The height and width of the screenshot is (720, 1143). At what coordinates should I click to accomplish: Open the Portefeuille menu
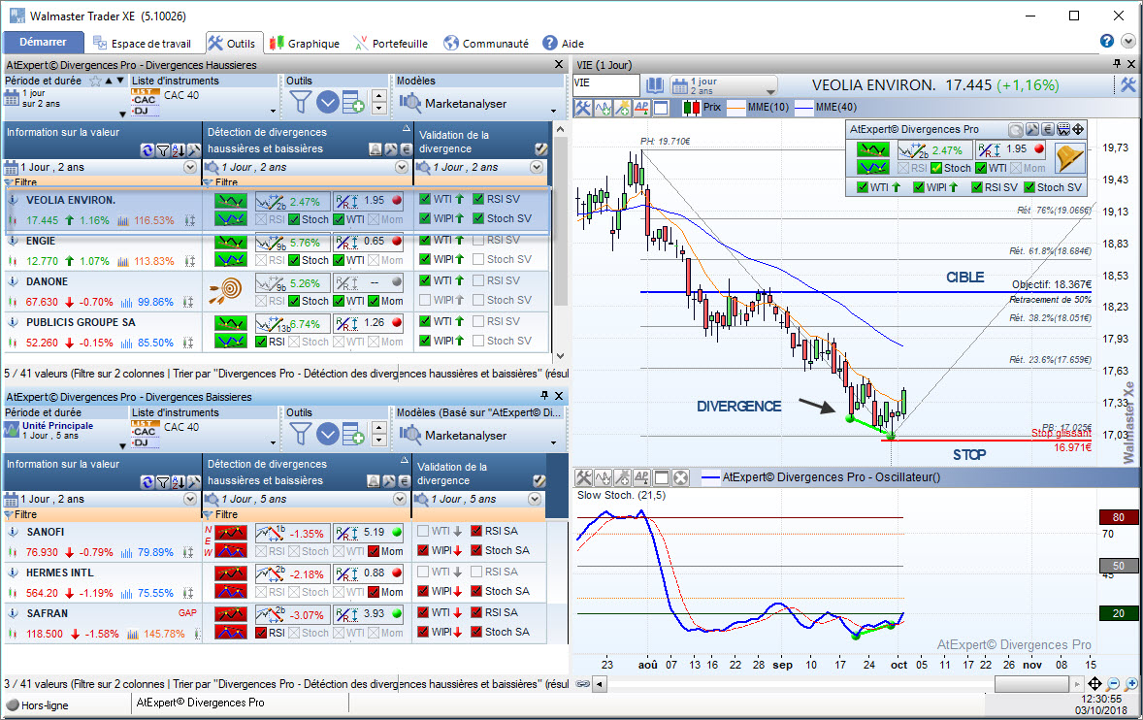pyautogui.click(x=391, y=43)
